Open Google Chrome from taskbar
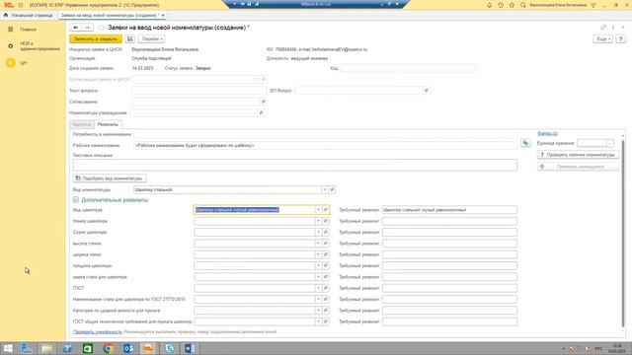632x355 pixels. click(108, 348)
